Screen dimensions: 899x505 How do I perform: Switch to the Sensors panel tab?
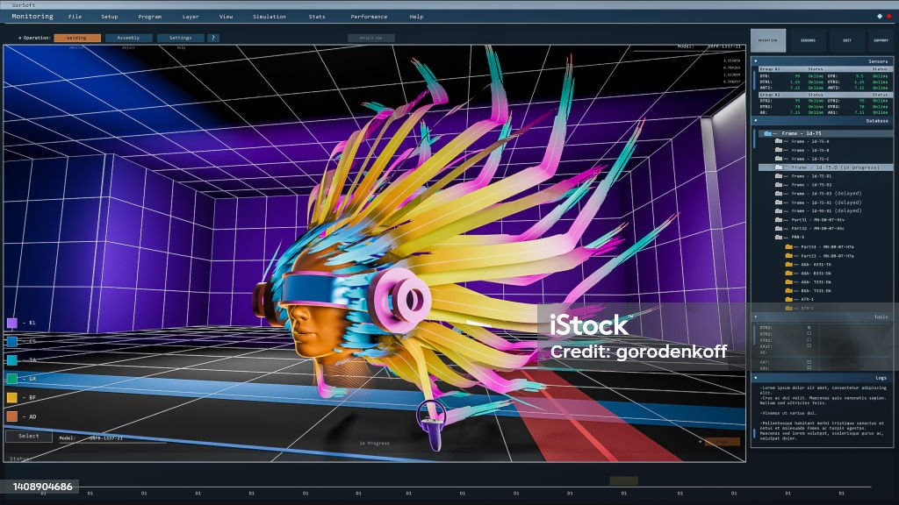[808, 40]
